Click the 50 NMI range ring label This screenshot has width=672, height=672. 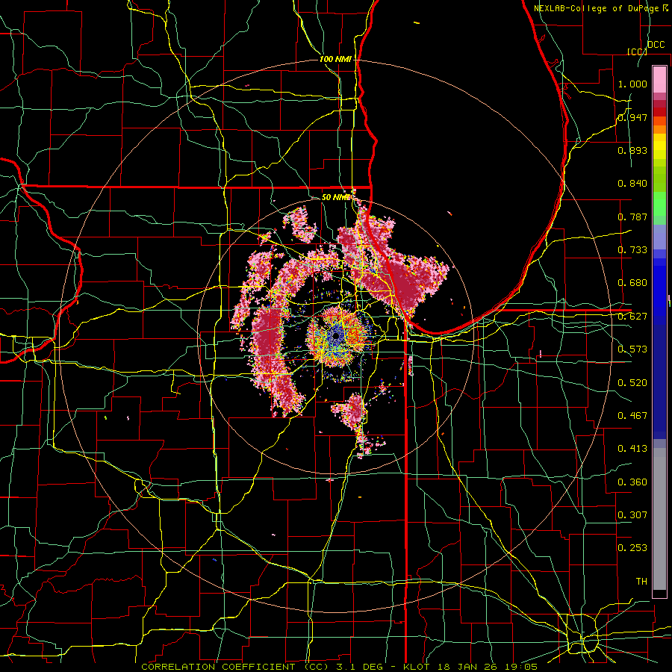[x=335, y=197]
